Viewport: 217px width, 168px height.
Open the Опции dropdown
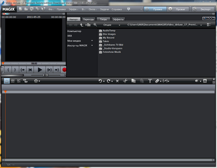click(112, 25)
